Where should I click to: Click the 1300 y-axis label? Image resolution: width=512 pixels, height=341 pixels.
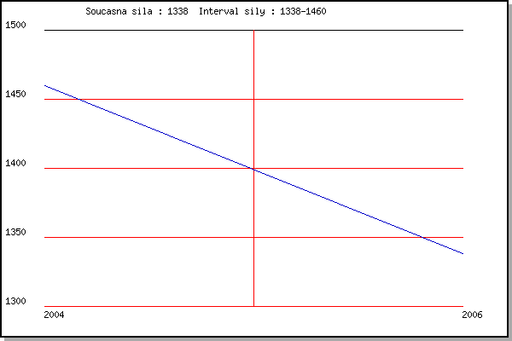tap(15, 301)
